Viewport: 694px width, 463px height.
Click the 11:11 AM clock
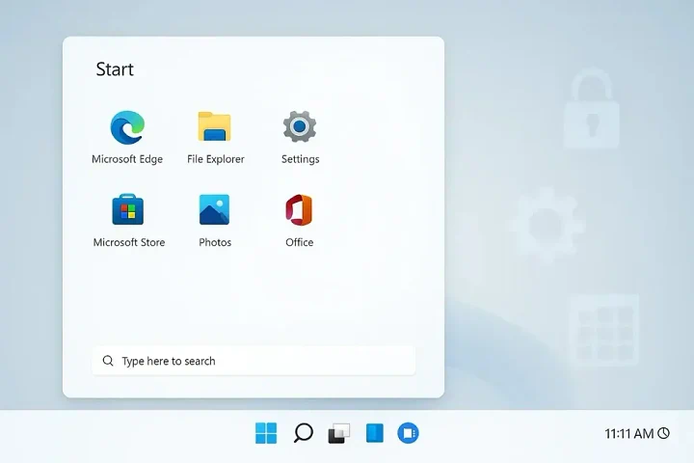pos(628,433)
